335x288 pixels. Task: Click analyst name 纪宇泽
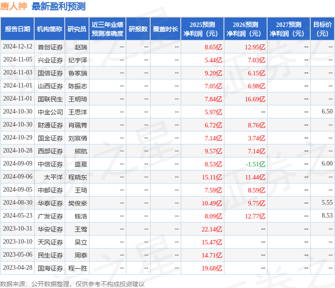pos(78,60)
